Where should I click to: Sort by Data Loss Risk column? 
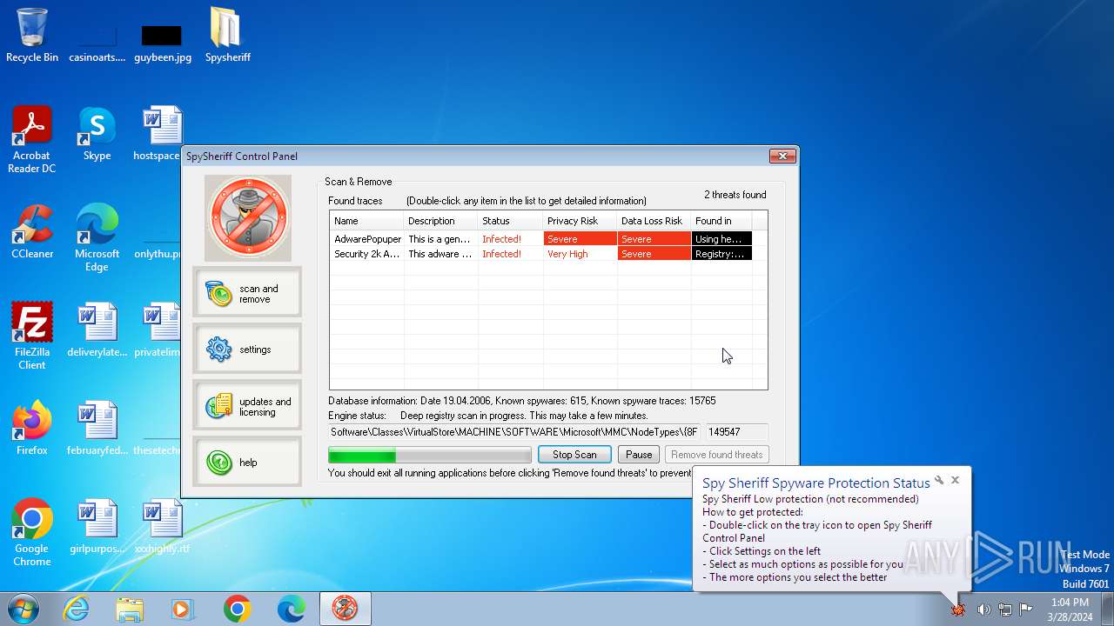coord(654,221)
